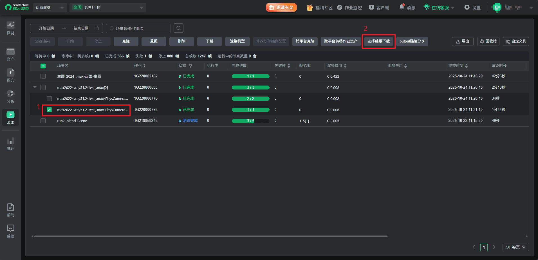
Task: Uncheck the selected job 1G220000778 checkbox
Action: click(49, 110)
